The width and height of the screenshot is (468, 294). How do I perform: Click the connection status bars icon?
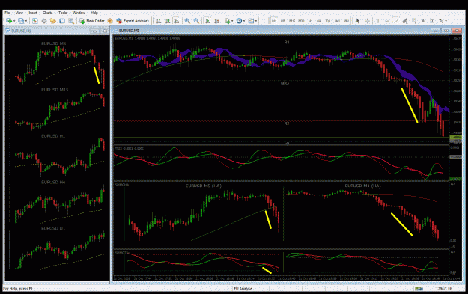419,288
